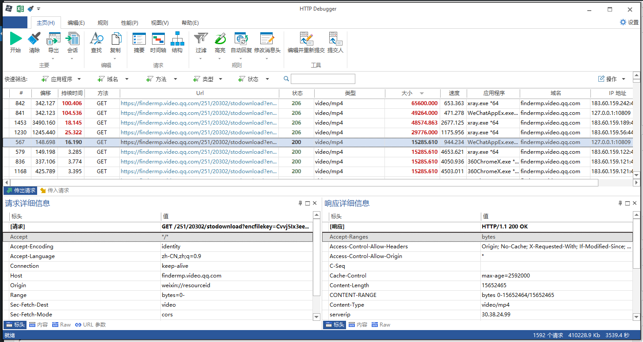The width and height of the screenshot is (643, 342).
Task: Open the 结构 structure view
Action: click(177, 39)
